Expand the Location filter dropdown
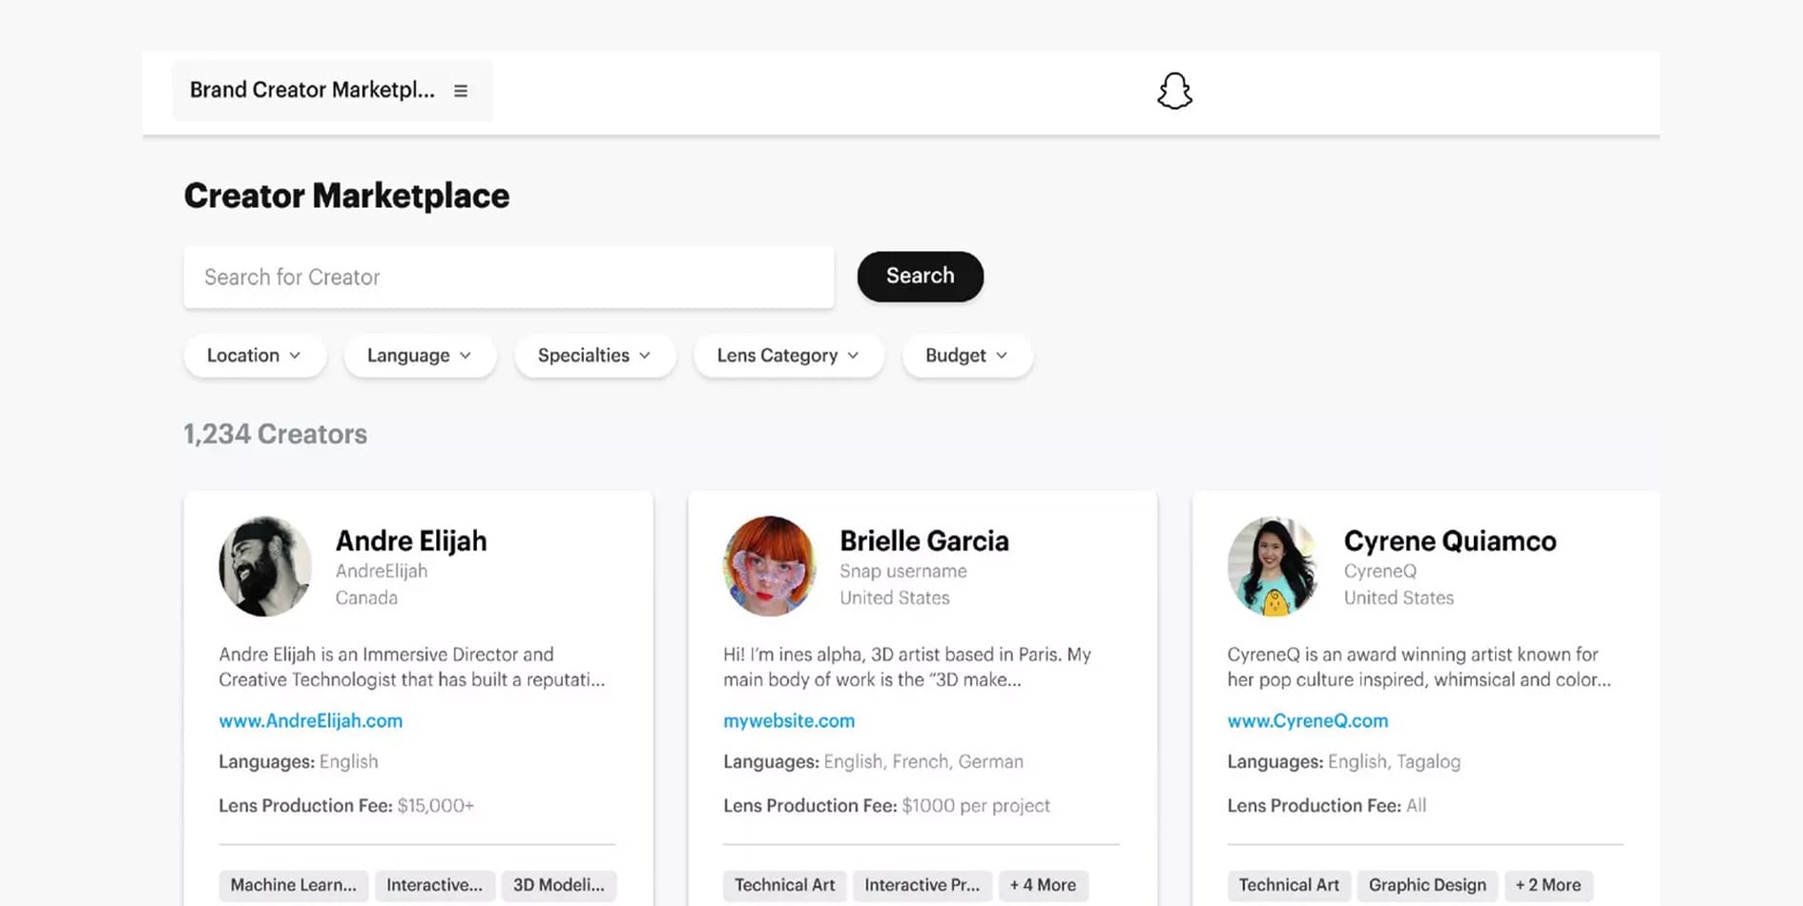The width and height of the screenshot is (1803, 906). (x=254, y=356)
